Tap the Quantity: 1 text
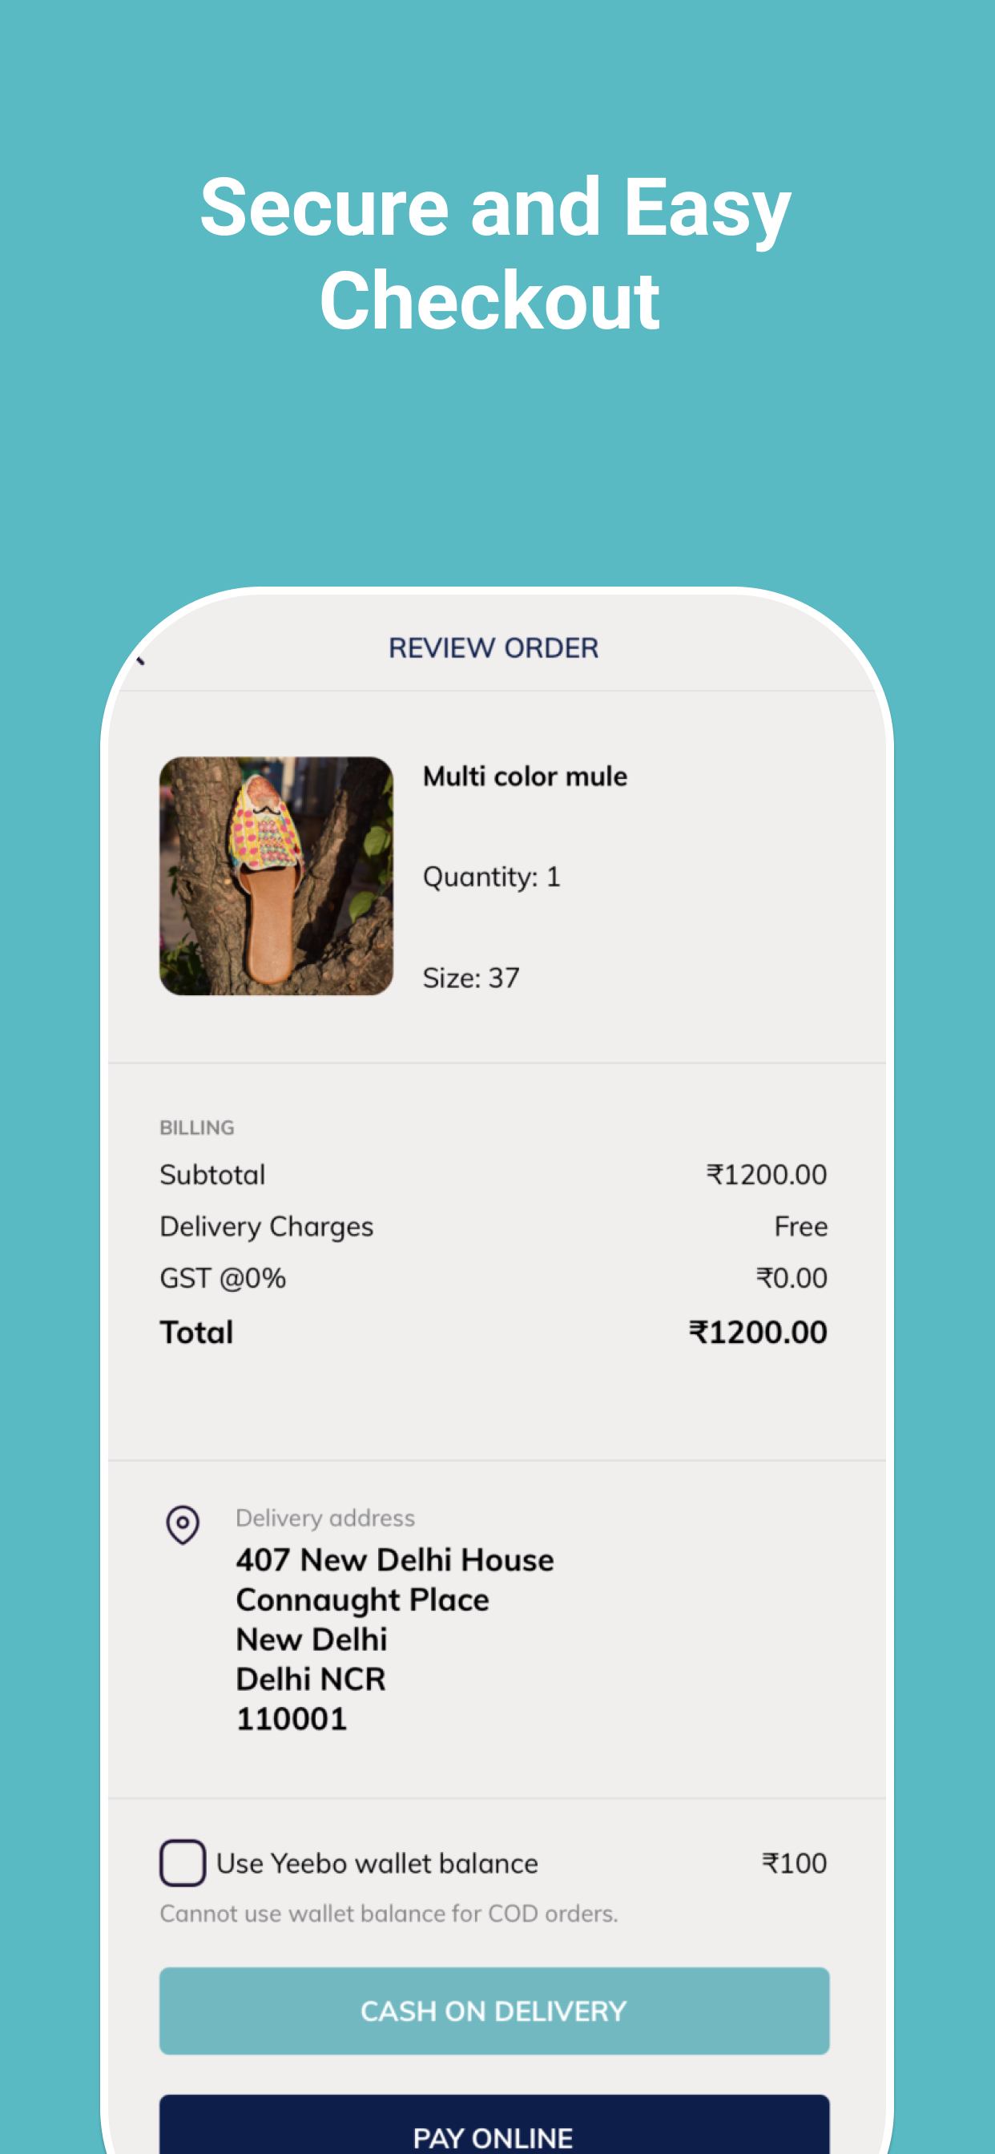 (x=492, y=877)
